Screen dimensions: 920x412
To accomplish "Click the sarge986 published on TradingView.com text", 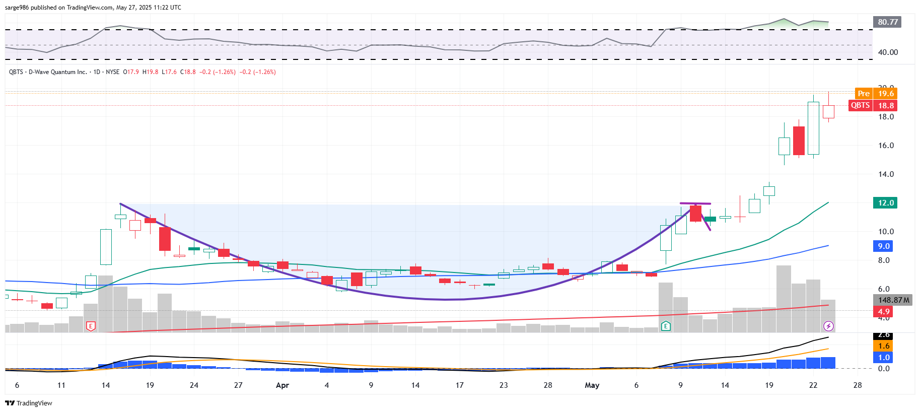I will [x=93, y=8].
